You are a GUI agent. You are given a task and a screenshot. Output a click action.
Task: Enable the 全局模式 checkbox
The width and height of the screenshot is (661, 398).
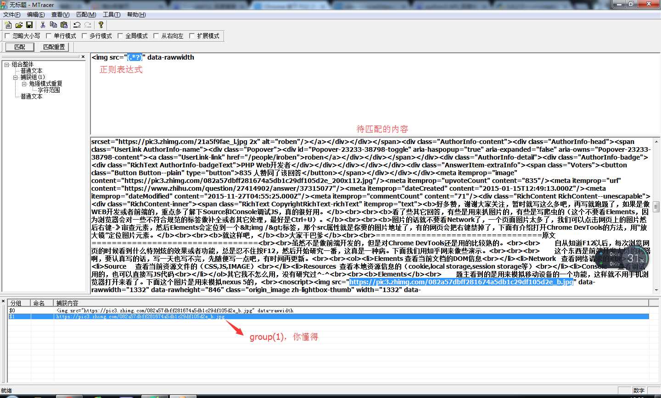pyautogui.click(x=120, y=36)
